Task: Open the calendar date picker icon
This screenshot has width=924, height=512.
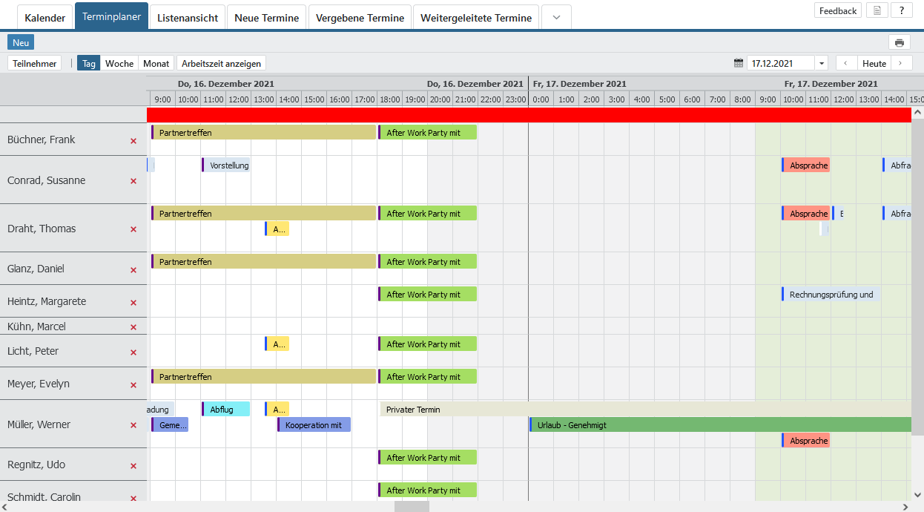Action: pyautogui.click(x=738, y=63)
